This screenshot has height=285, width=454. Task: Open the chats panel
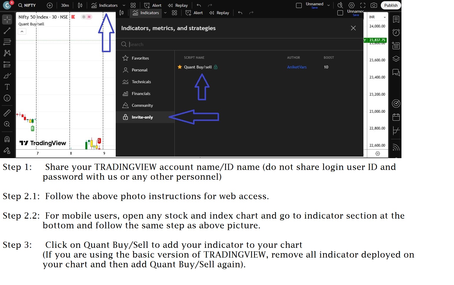coord(396,72)
